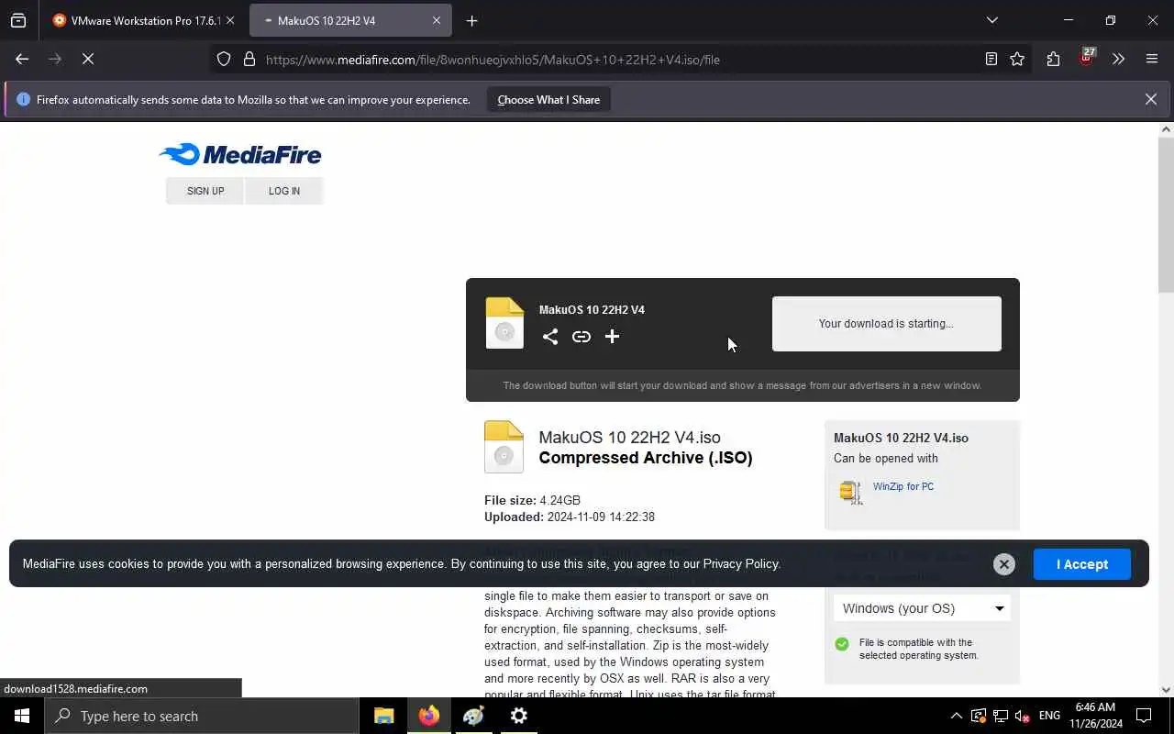Click the ISO file icon beside file details
Screen dimensions: 1174x734
pos(504,447)
